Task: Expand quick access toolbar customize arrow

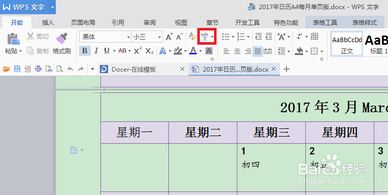Action: (x=92, y=69)
